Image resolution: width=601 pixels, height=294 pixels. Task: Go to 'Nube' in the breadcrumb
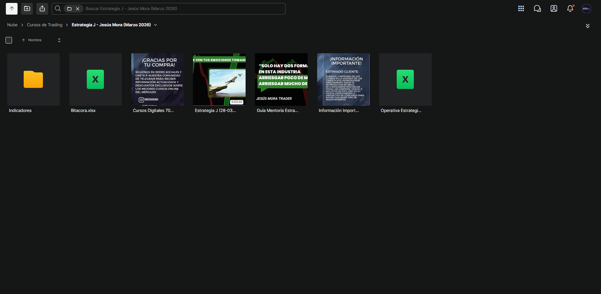[x=12, y=25]
